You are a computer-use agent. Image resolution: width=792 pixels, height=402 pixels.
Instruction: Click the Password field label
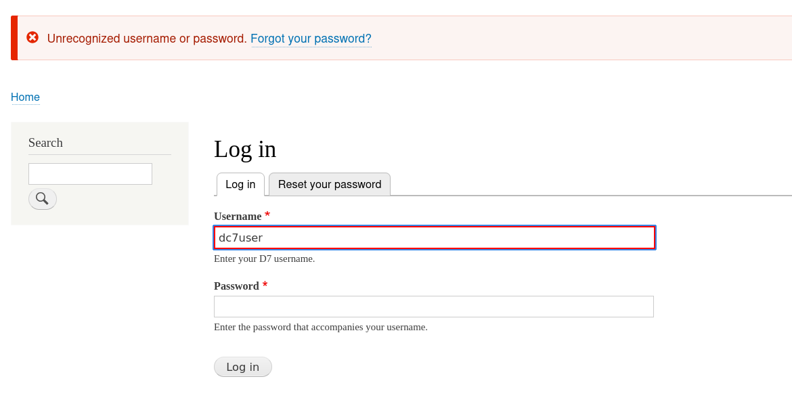pyautogui.click(x=236, y=286)
